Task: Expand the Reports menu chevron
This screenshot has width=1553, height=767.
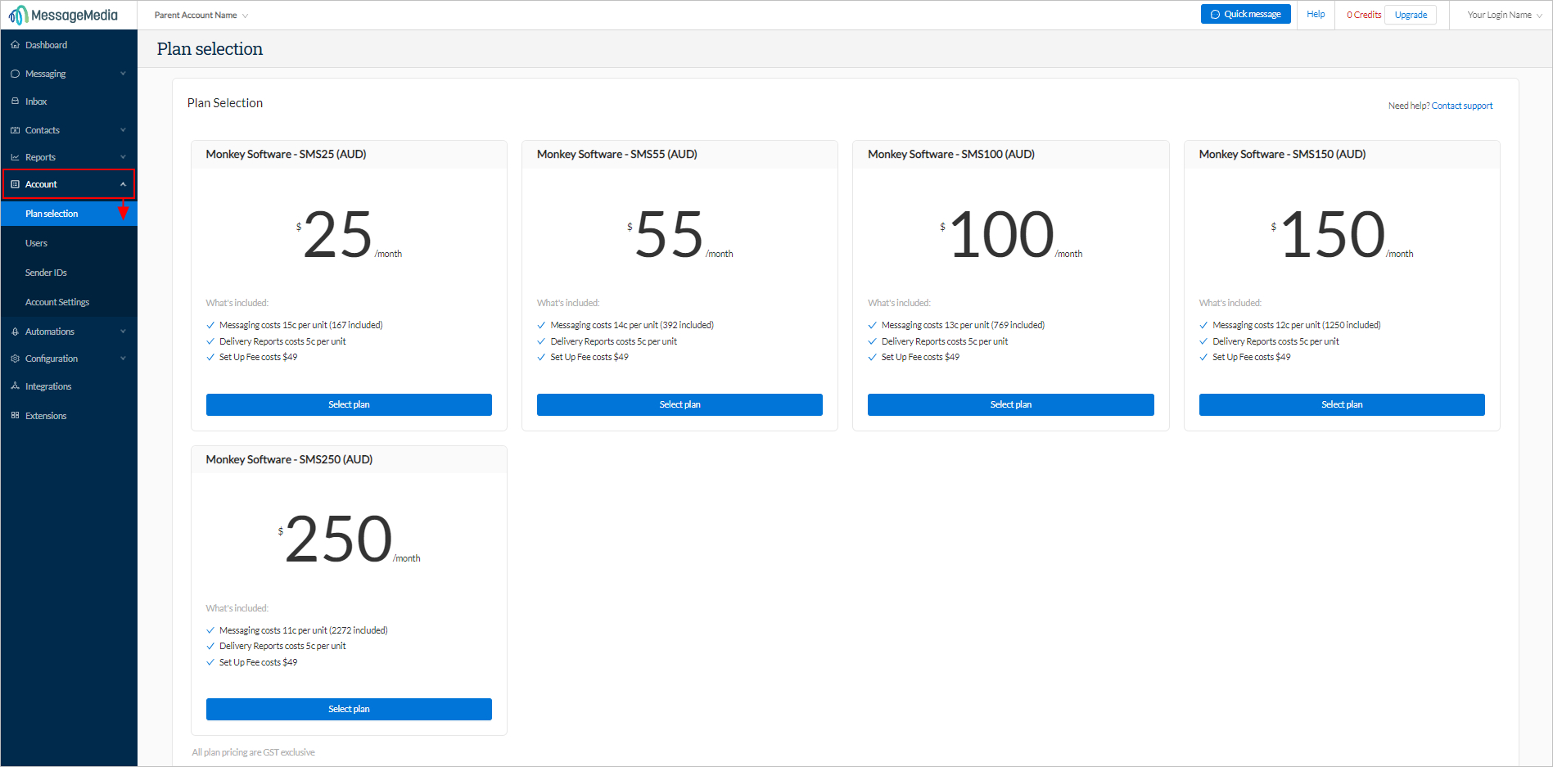Action: coord(123,157)
